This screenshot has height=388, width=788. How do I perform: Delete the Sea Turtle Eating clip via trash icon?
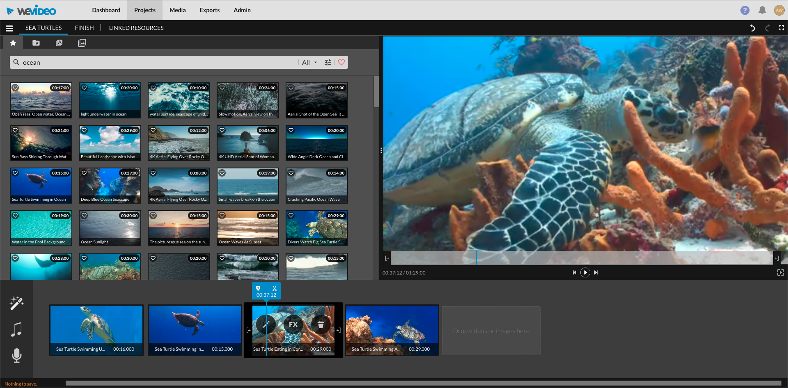(321, 324)
